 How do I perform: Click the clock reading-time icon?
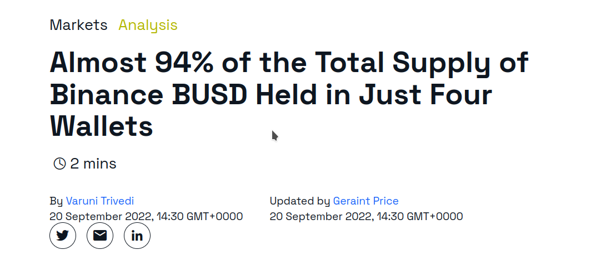click(59, 164)
